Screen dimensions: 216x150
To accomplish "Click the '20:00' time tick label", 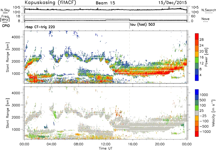I will (x=160, y=144).
